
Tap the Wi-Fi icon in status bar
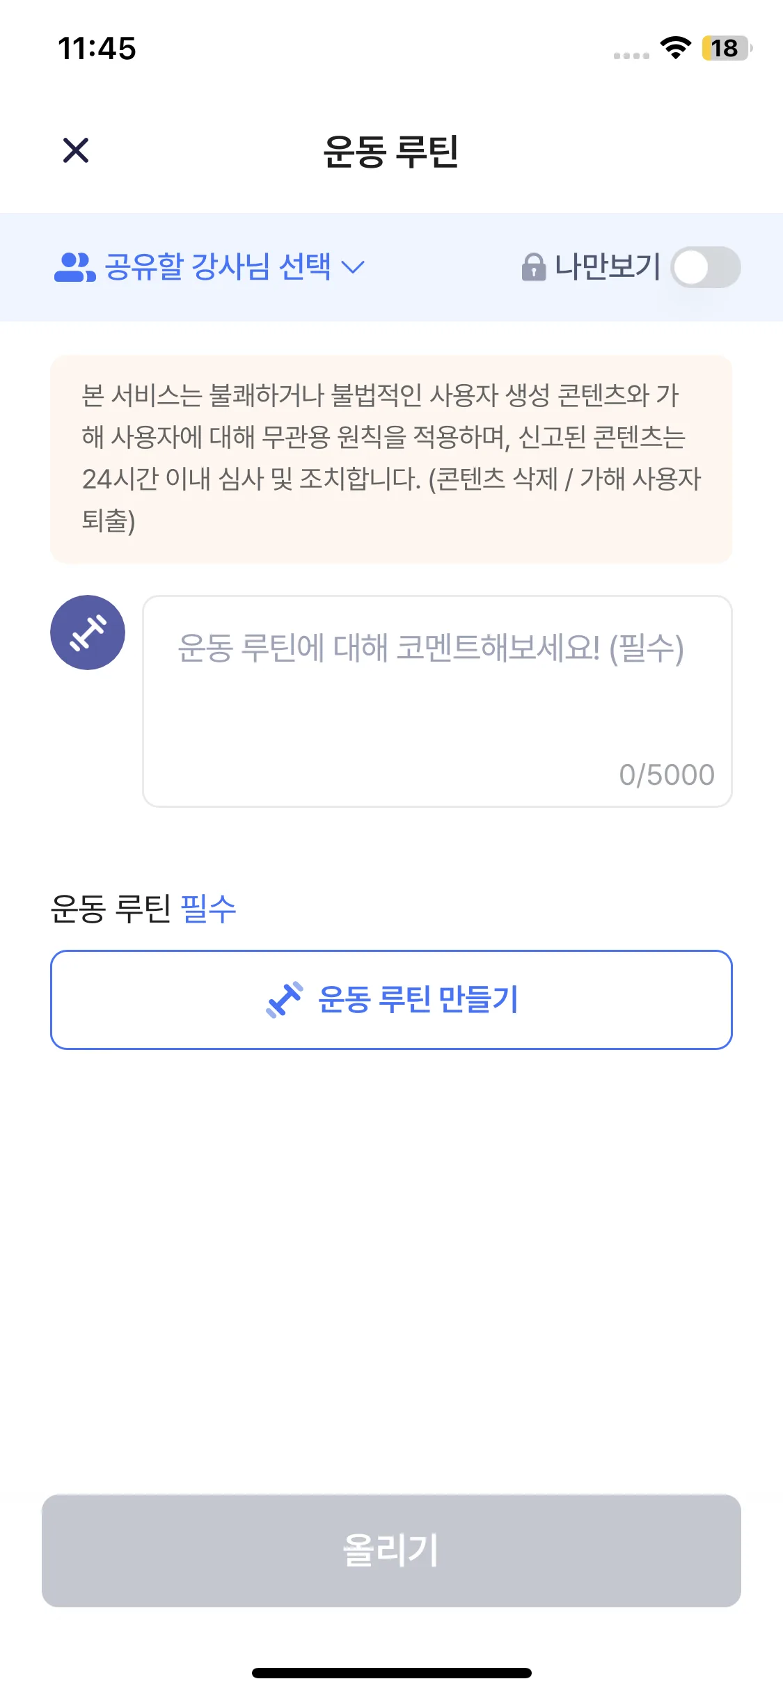675,48
